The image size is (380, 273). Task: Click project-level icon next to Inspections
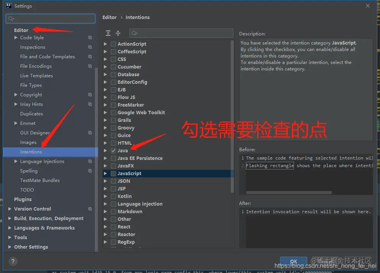tap(90, 47)
